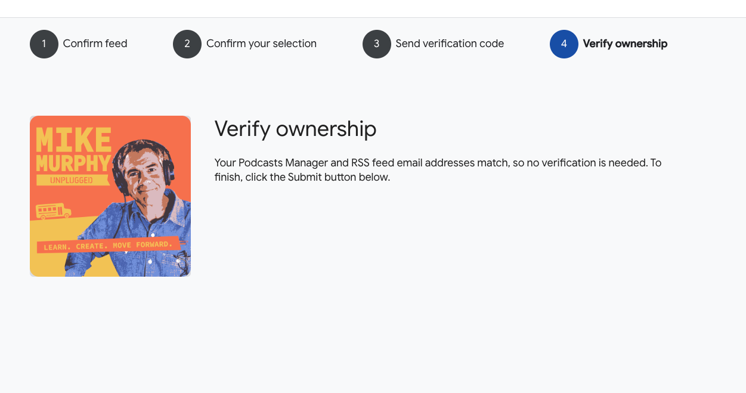This screenshot has height=393, width=746.
Task: Open the 'Confirm your selection' step
Action: [261, 44]
